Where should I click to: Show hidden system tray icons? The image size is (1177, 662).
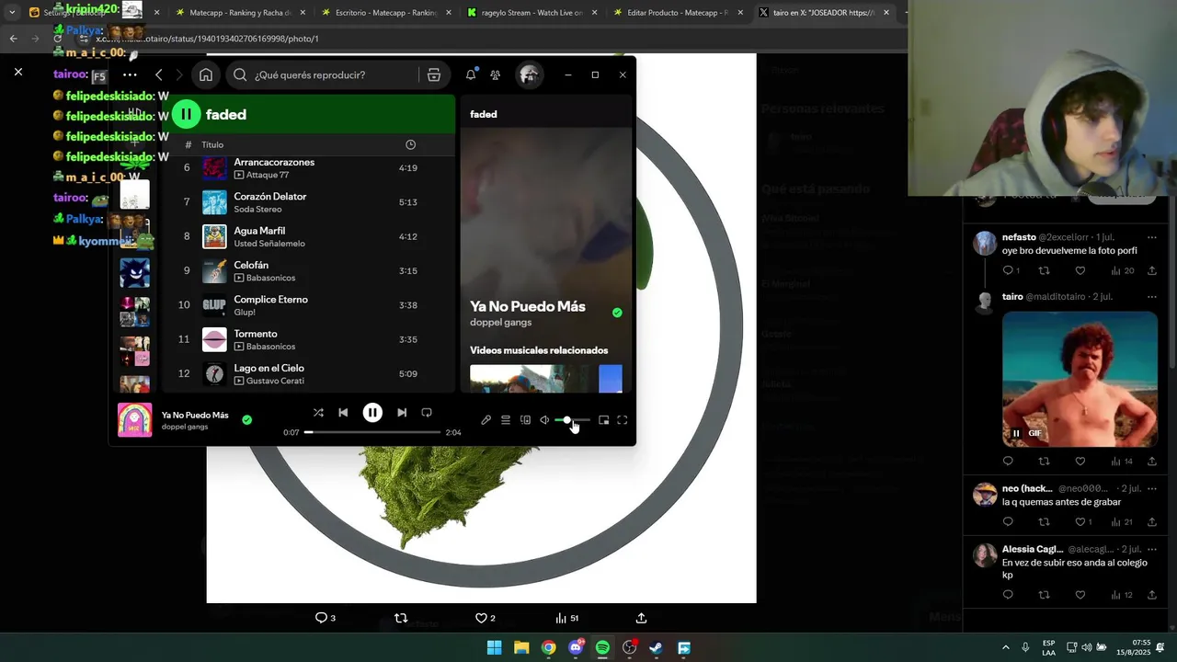click(x=1005, y=647)
